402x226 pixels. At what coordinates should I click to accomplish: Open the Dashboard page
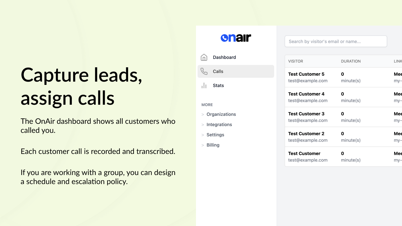(224, 57)
